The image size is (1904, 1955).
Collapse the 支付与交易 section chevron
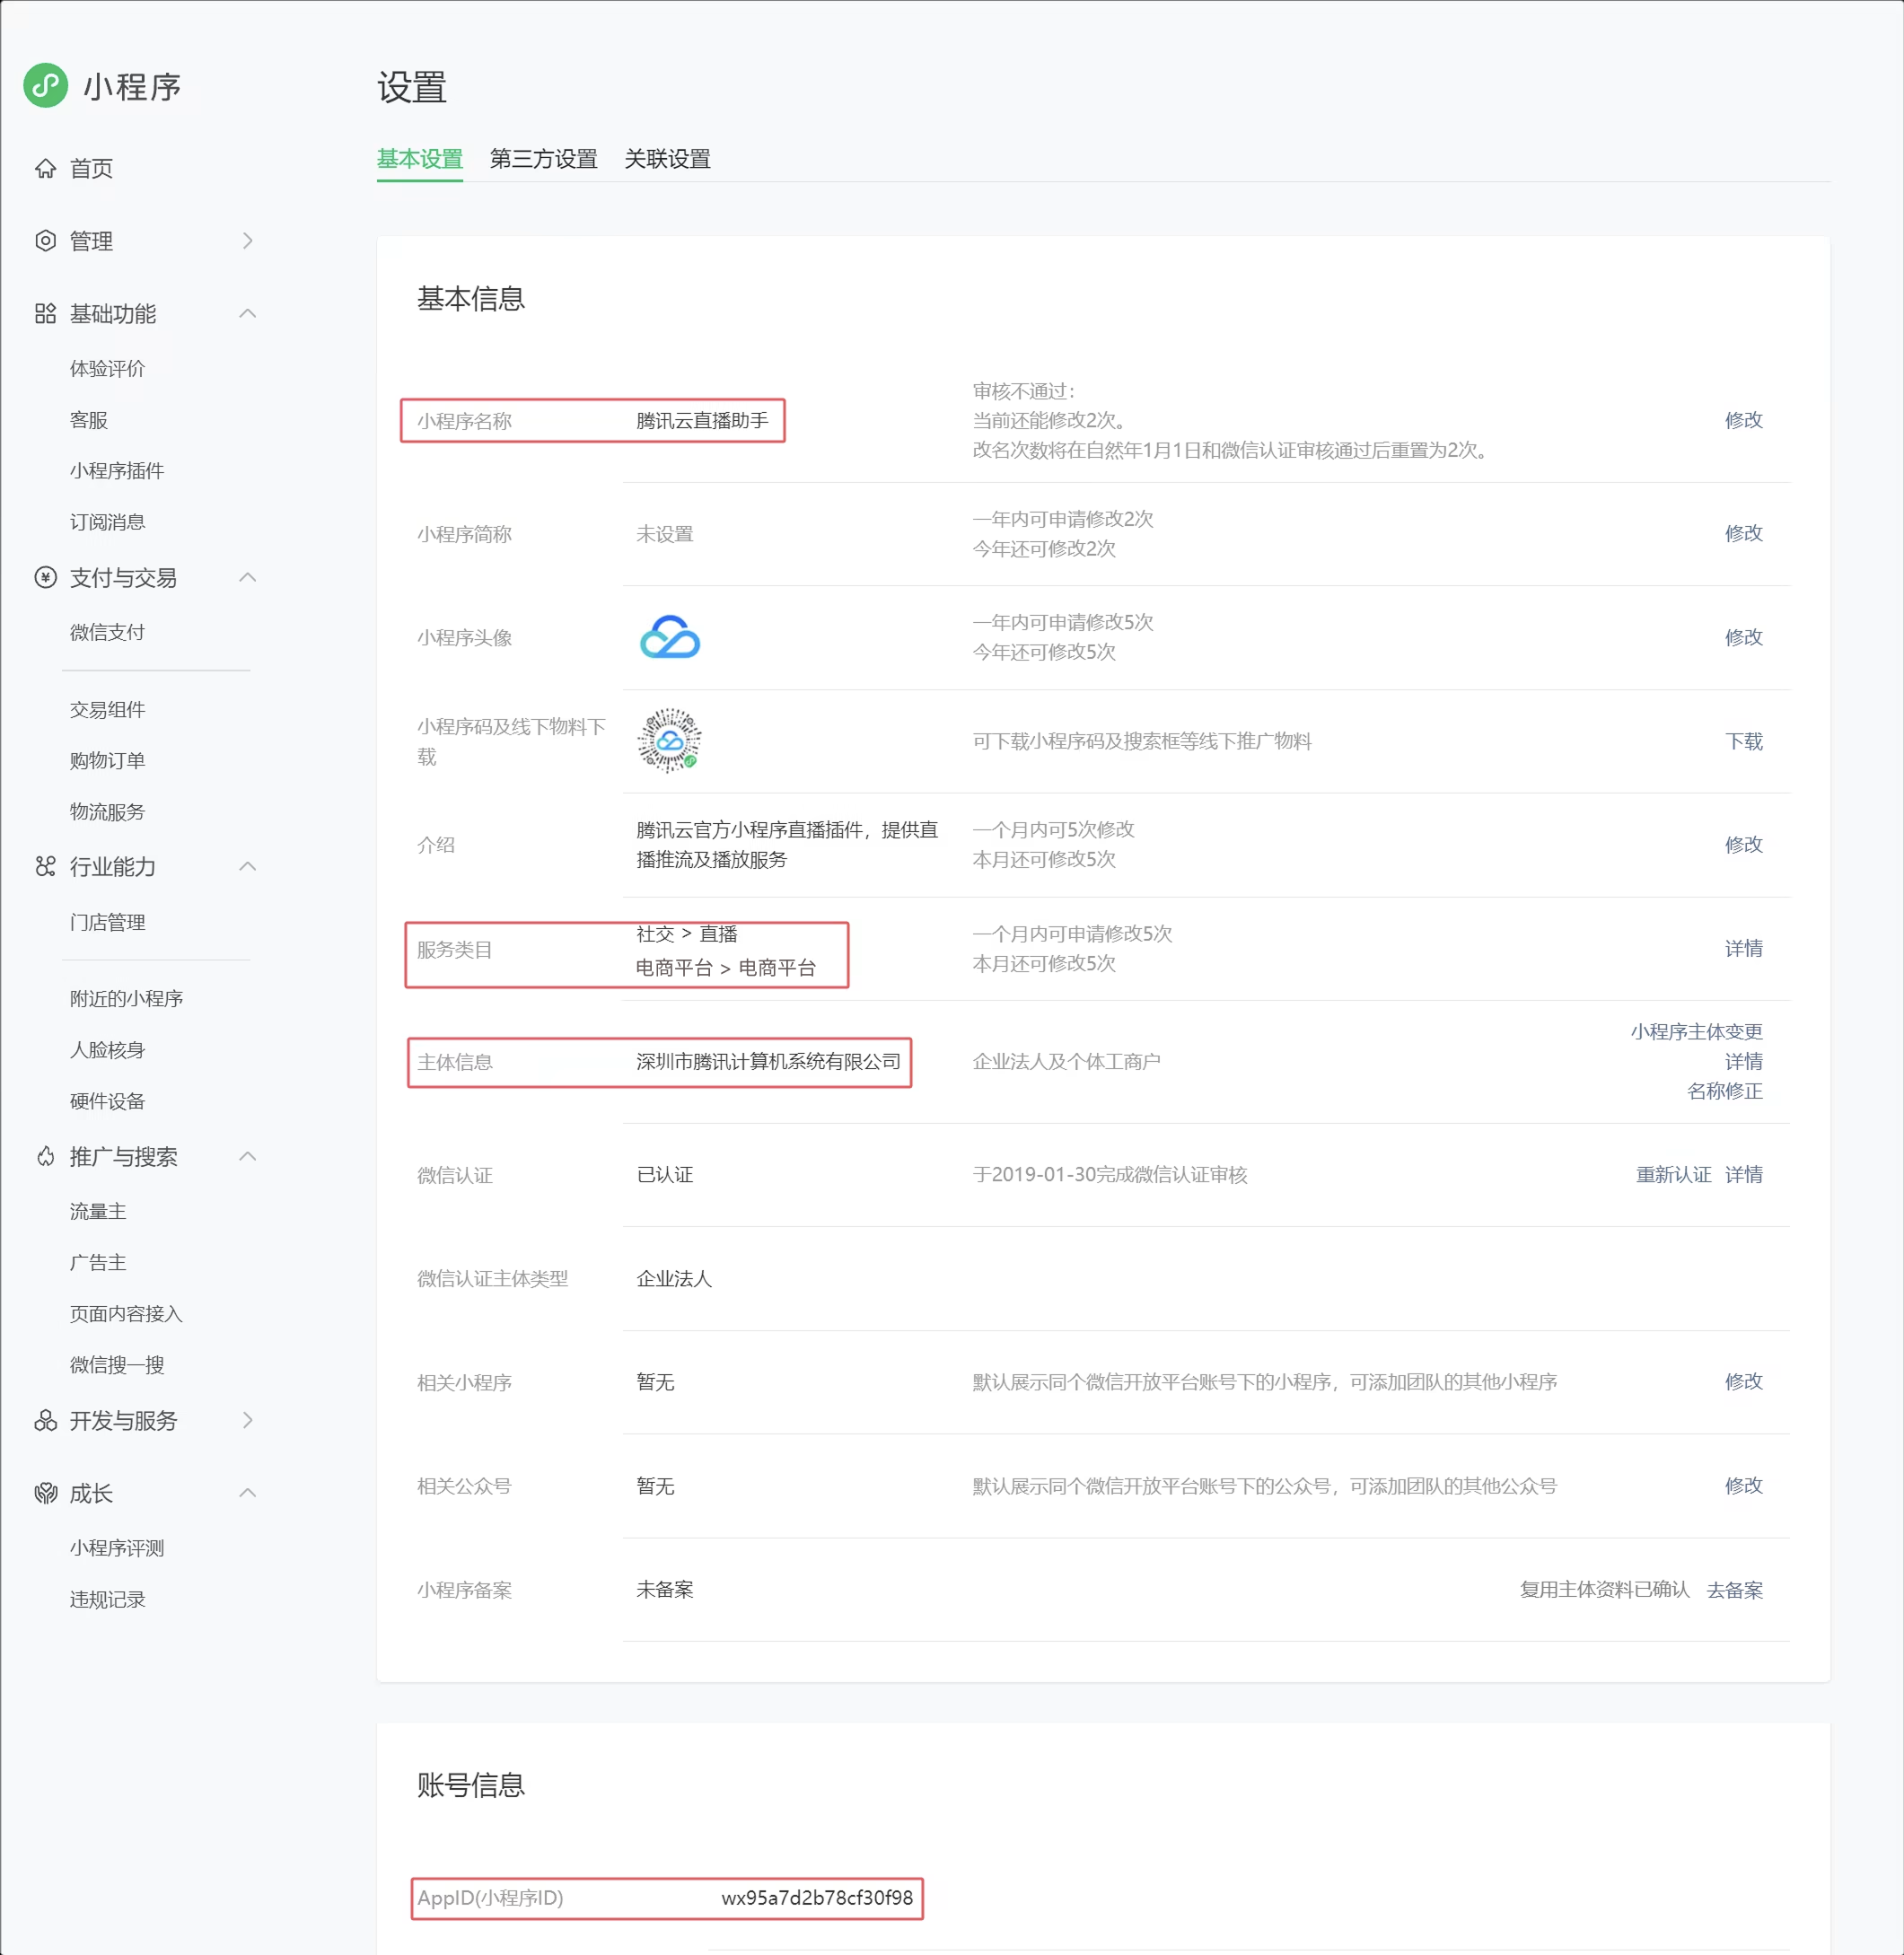[248, 578]
